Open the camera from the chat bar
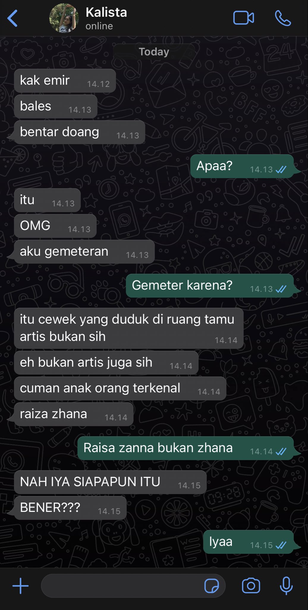Viewport: 308px width, 610px height. [251, 586]
